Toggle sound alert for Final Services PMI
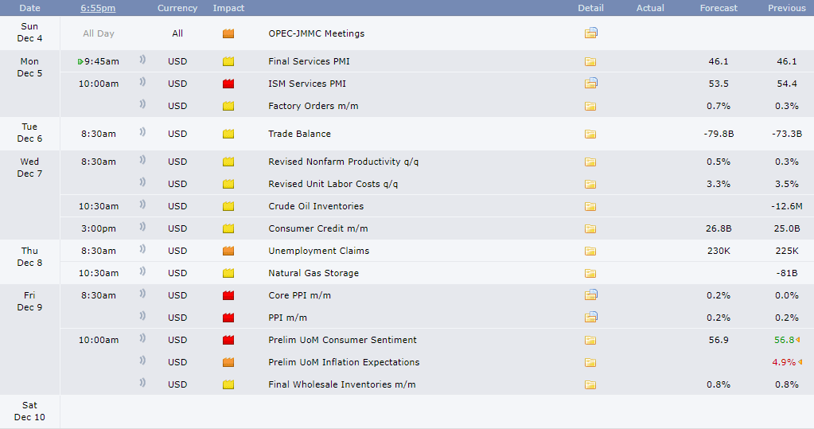814x429 pixels. (x=142, y=60)
